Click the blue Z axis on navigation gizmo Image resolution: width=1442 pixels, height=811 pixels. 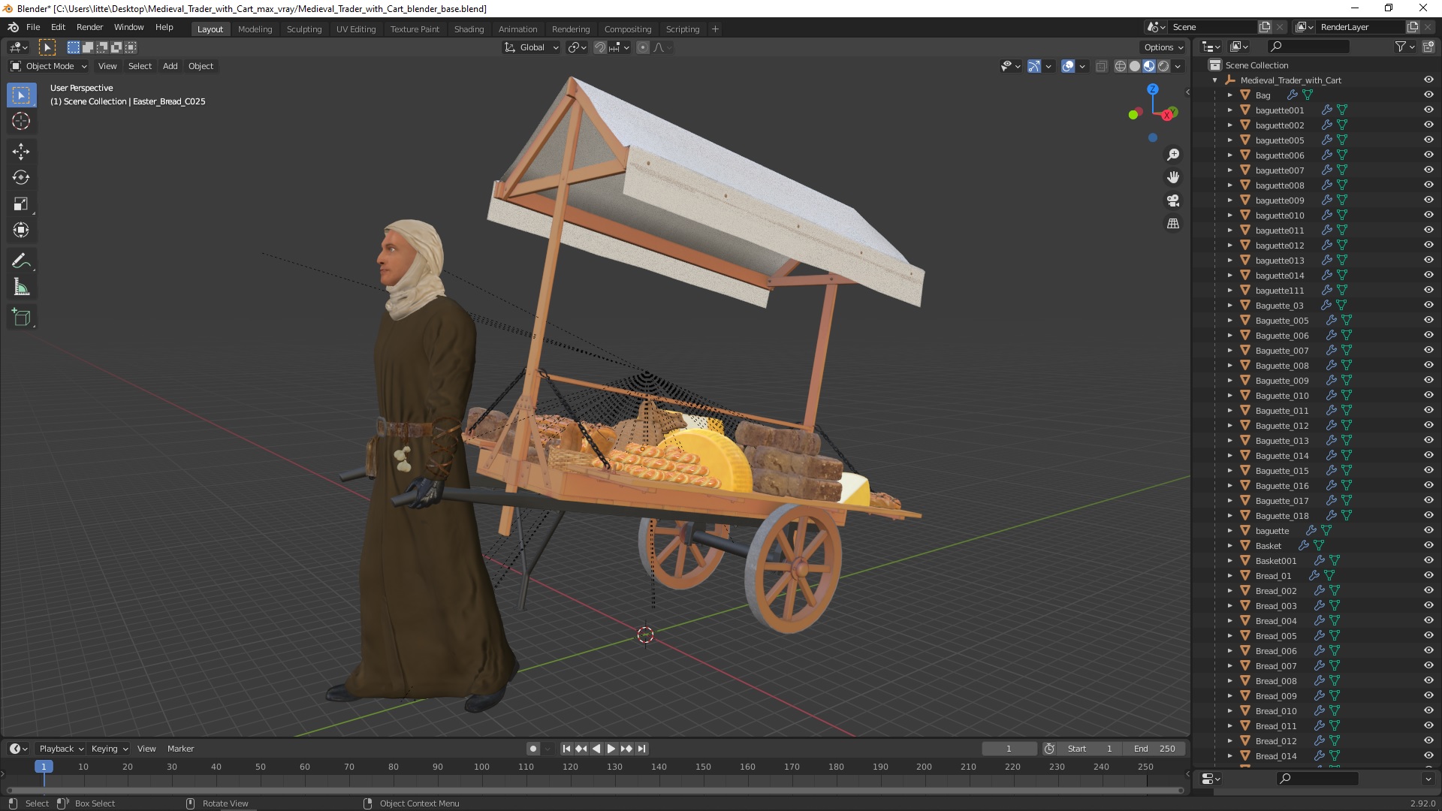click(1153, 89)
